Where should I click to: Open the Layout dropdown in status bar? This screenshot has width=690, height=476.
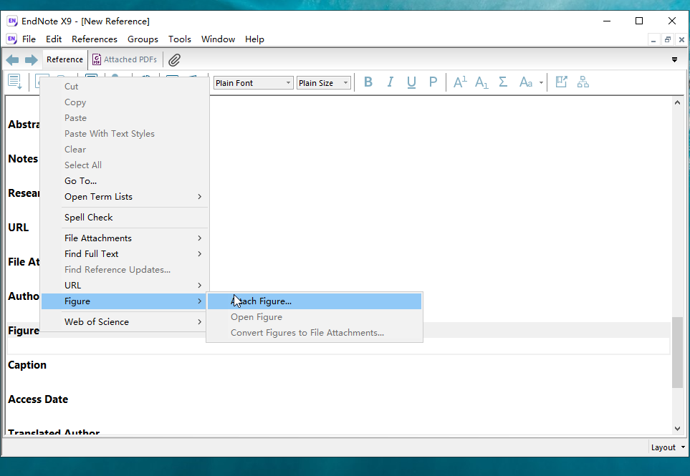[x=668, y=447]
